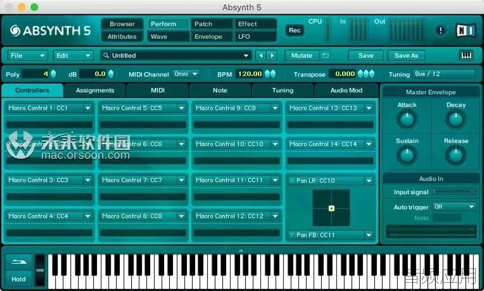
Task: Click the Transpose 0.000 value field
Action: tap(343, 74)
